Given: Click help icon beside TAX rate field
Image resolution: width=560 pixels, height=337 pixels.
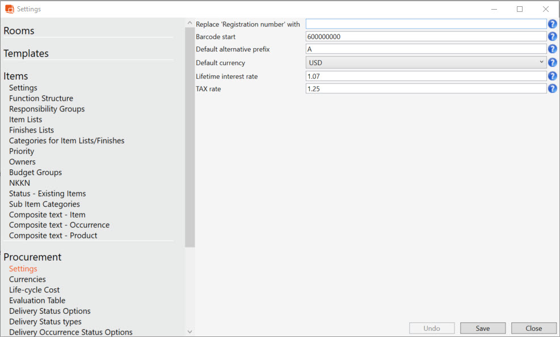Looking at the screenshot, I should 552,89.
